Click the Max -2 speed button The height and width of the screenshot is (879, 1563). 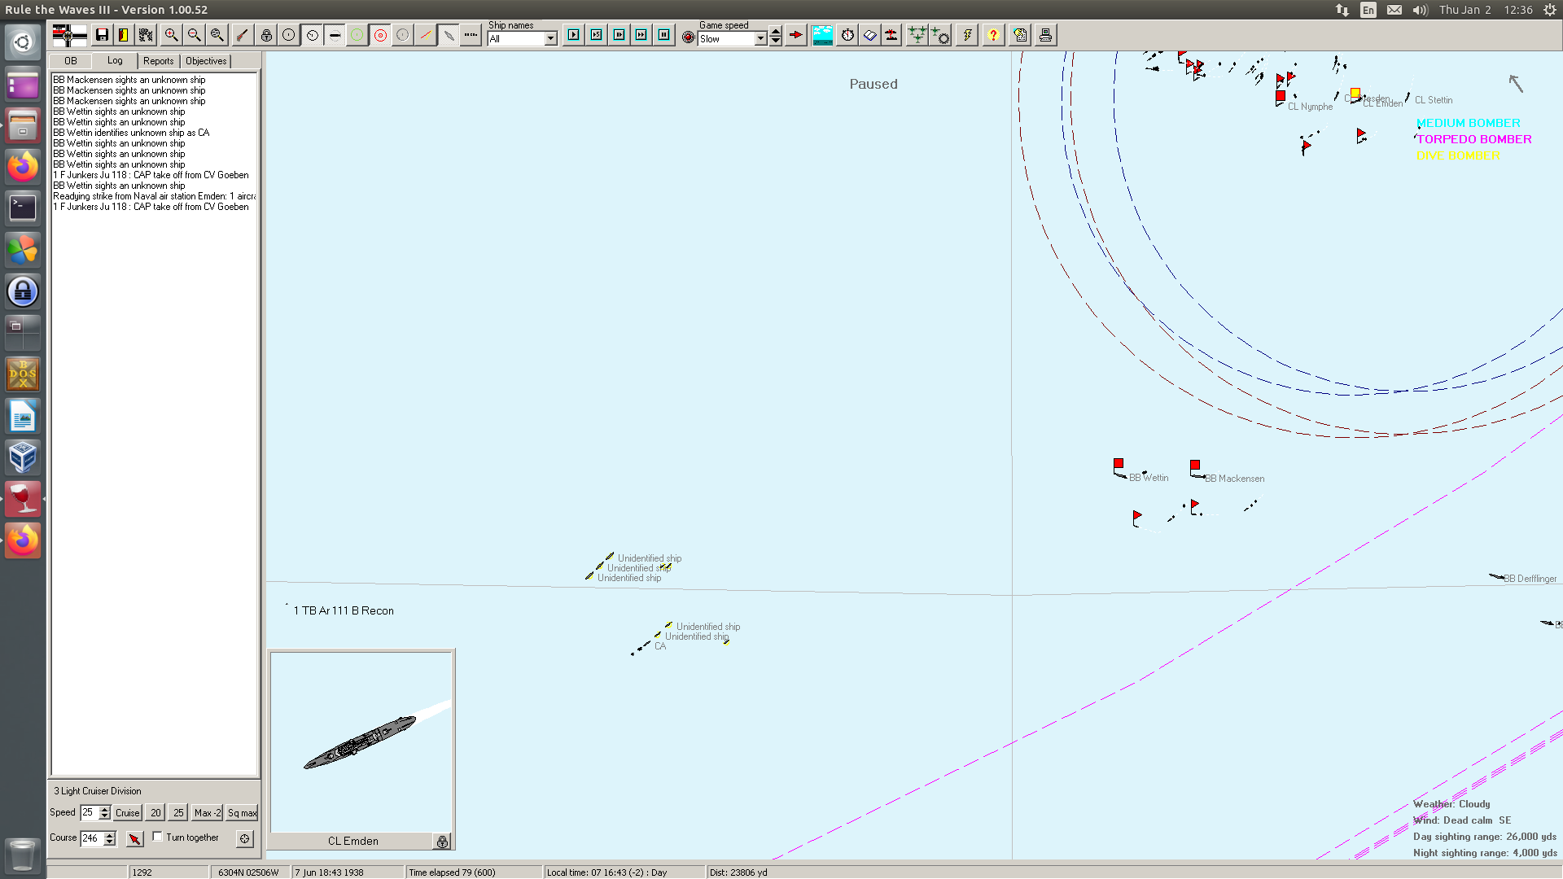click(x=208, y=812)
